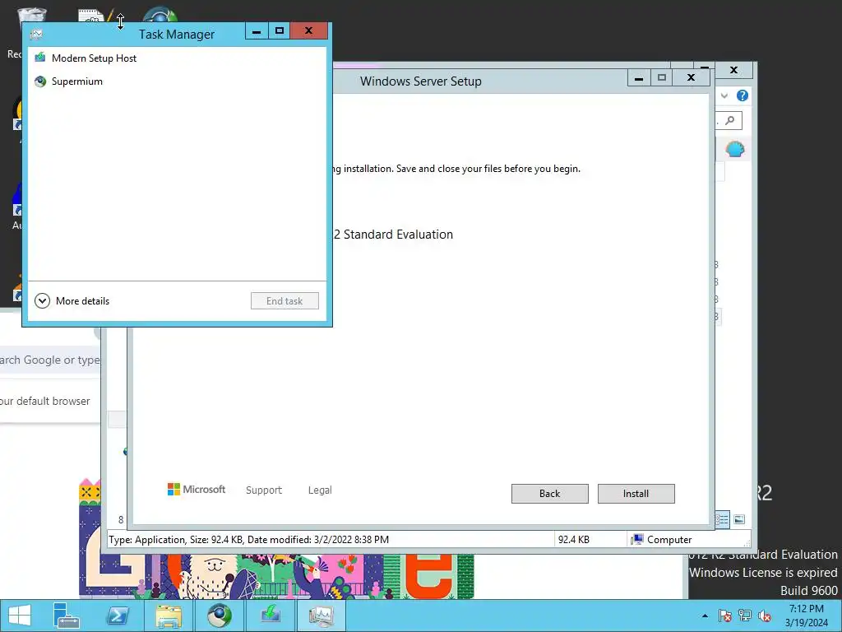Click the network tray icon

pos(745,616)
